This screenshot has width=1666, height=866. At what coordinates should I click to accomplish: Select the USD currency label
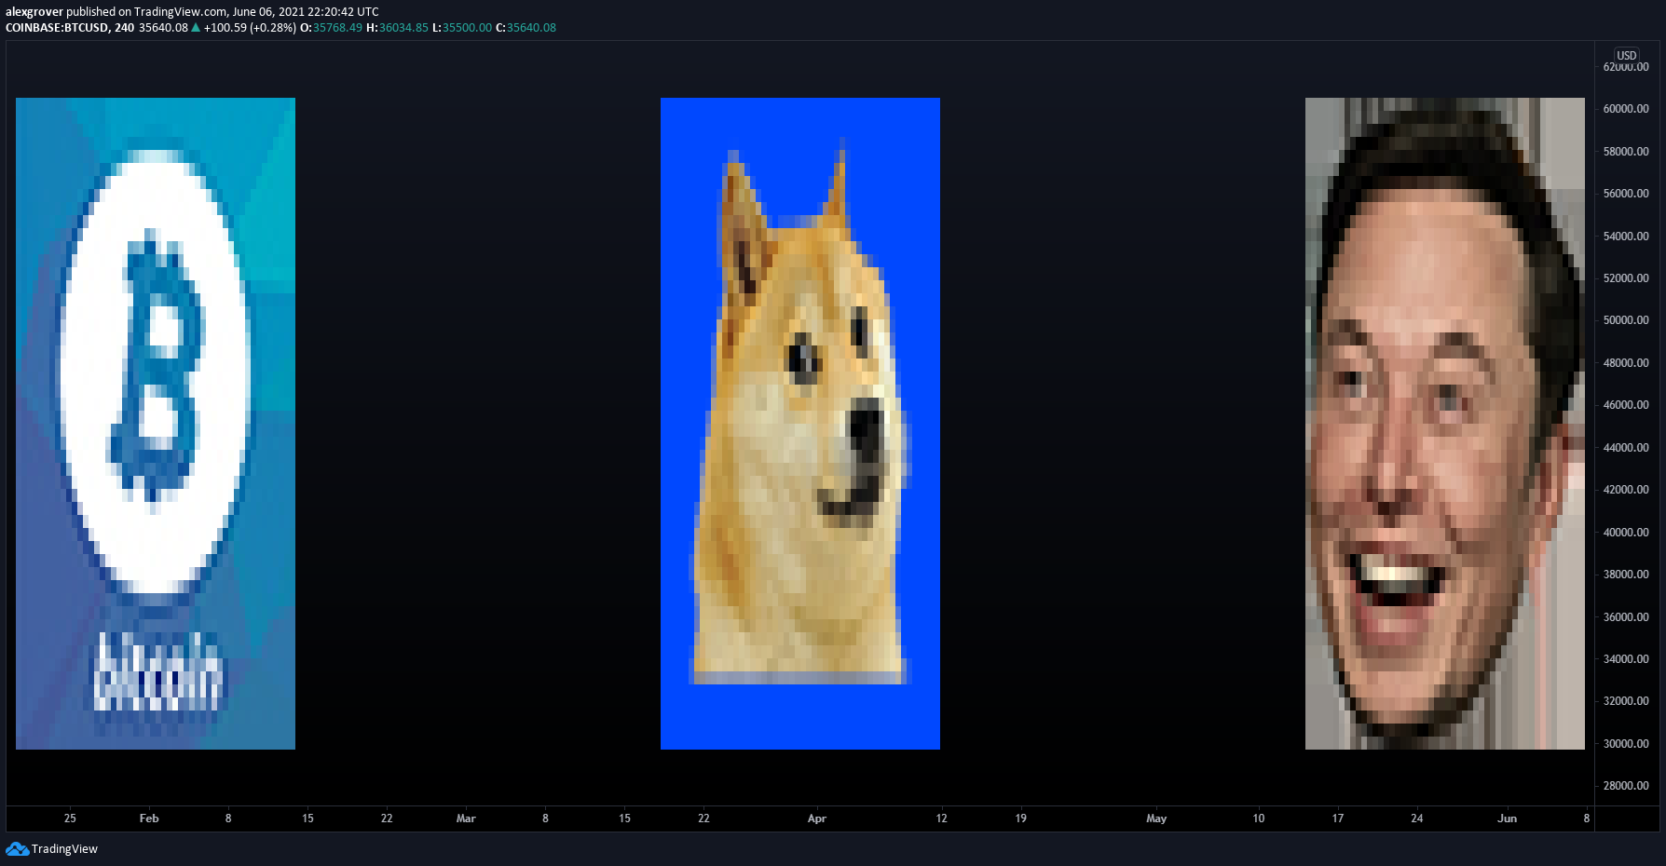(x=1626, y=55)
